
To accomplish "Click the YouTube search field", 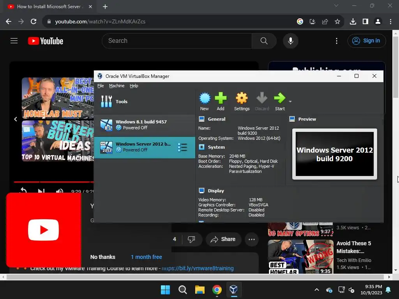I will click(177, 40).
